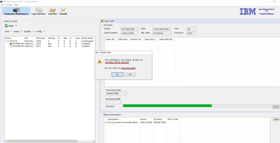The image size is (280, 143).
Task: Click the warning triangle icon in dialog
Action: click(x=100, y=61)
